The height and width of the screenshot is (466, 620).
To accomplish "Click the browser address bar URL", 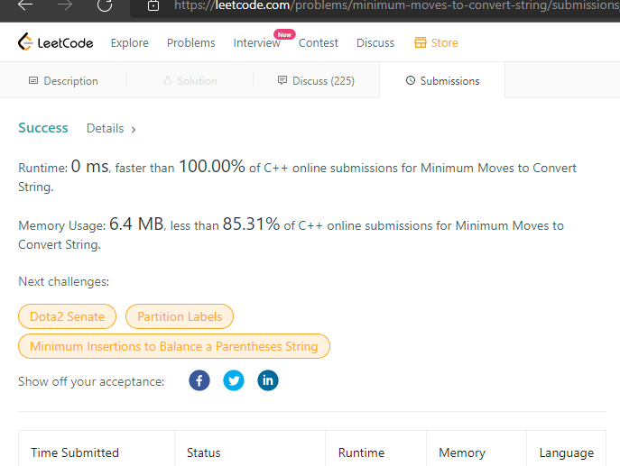I will pos(388,5).
